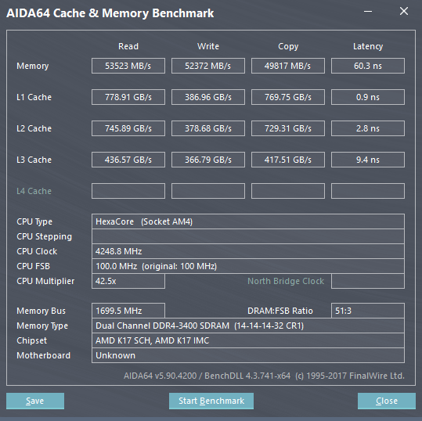
Task: Click Memory Bus field 1699.5 MHz
Action: click(128, 311)
